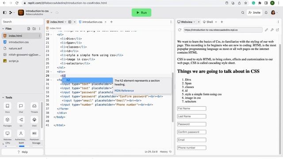Create a new folder
This screenshot has width=283, height=159.
click(34, 29)
